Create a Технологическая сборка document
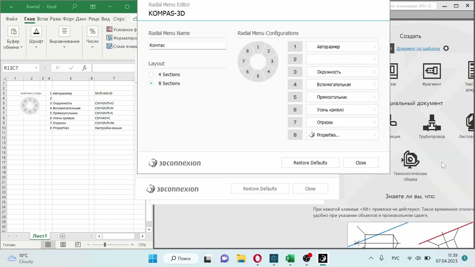The image size is (475, 267). pos(410,166)
